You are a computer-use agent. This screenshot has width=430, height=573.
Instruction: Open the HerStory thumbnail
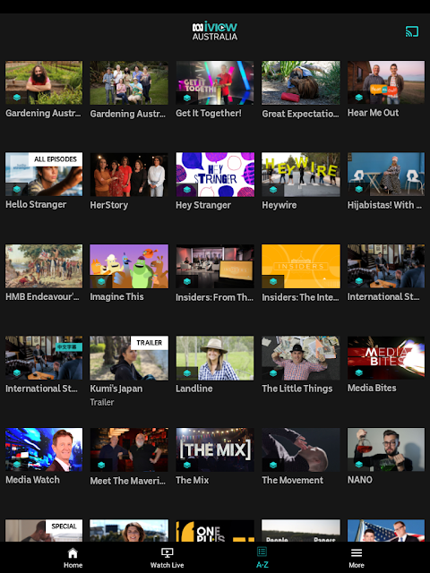click(129, 175)
